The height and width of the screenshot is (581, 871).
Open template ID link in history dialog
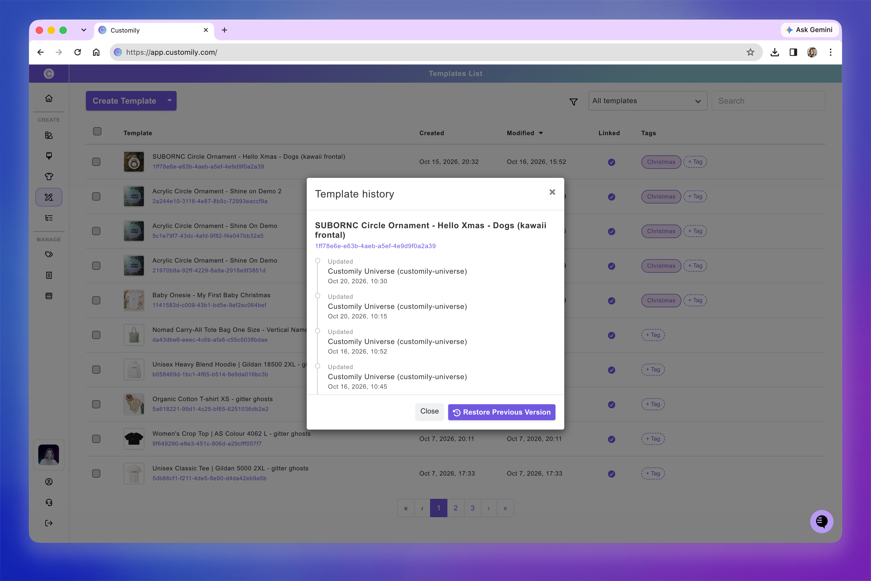pyautogui.click(x=375, y=246)
